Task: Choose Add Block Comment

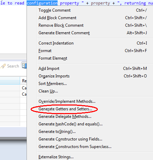Action: point(90,18)
